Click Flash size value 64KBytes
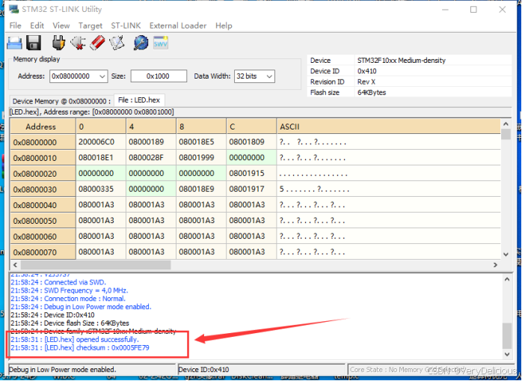This screenshot has width=522, height=381. [372, 92]
